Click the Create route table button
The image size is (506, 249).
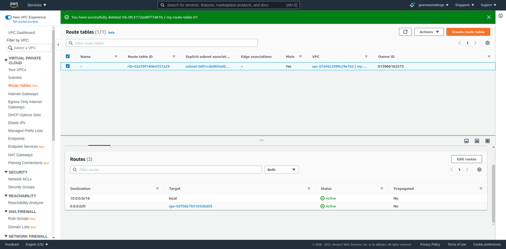[x=468, y=32]
